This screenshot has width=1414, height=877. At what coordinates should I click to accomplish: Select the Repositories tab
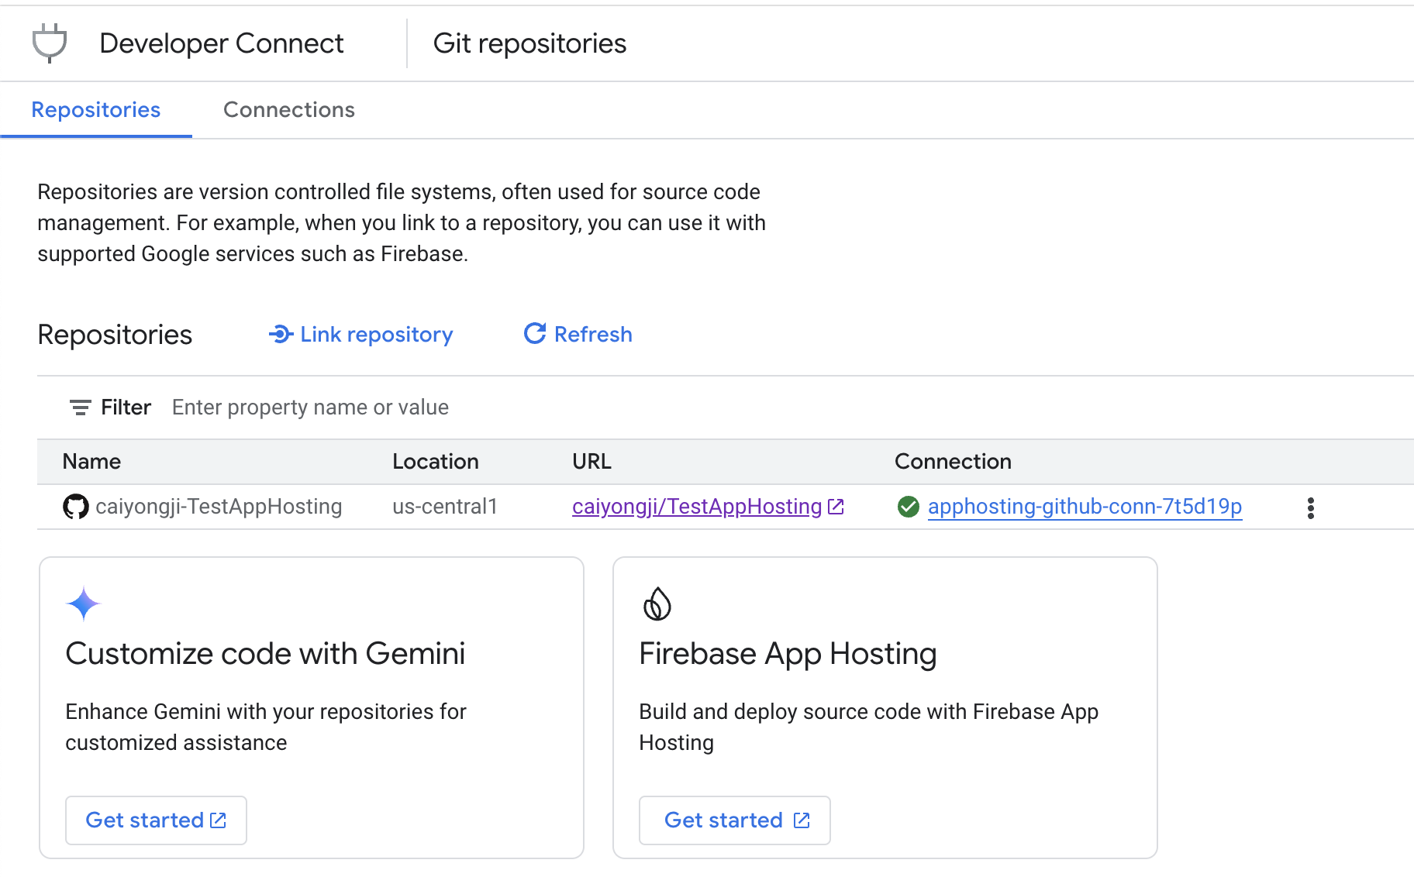[x=96, y=110]
